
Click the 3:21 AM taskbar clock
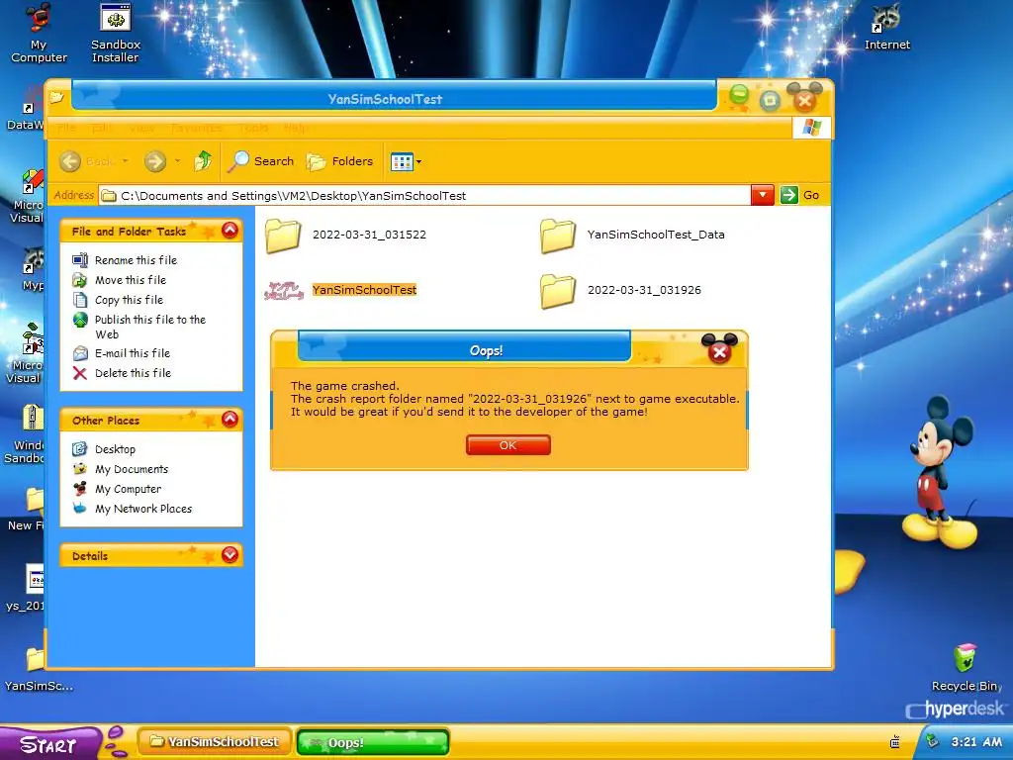(976, 742)
